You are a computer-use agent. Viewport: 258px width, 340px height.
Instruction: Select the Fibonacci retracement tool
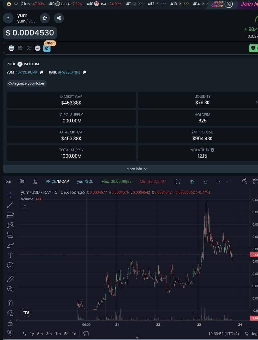click(x=10, y=215)
